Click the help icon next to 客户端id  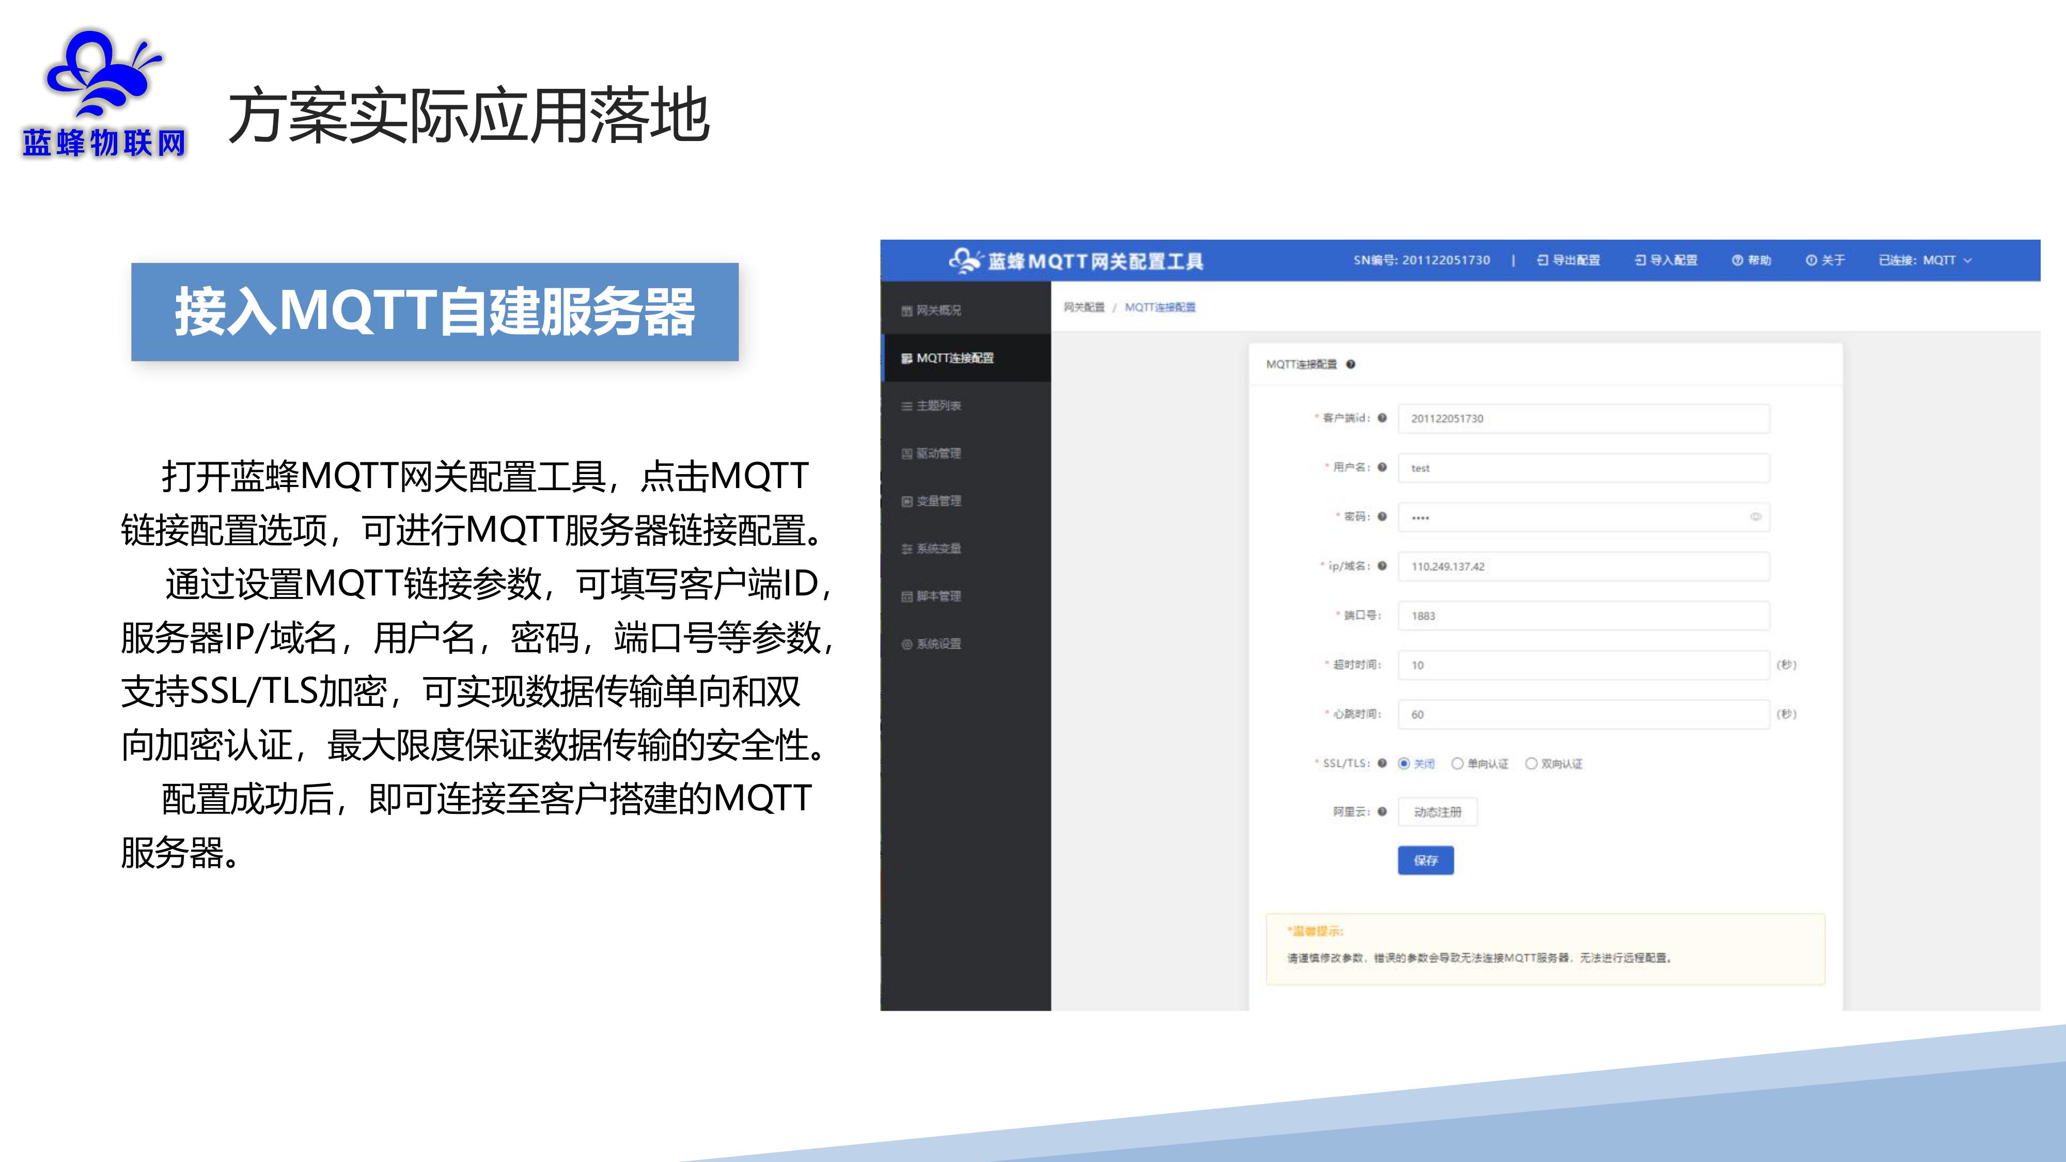(1382, 418)
